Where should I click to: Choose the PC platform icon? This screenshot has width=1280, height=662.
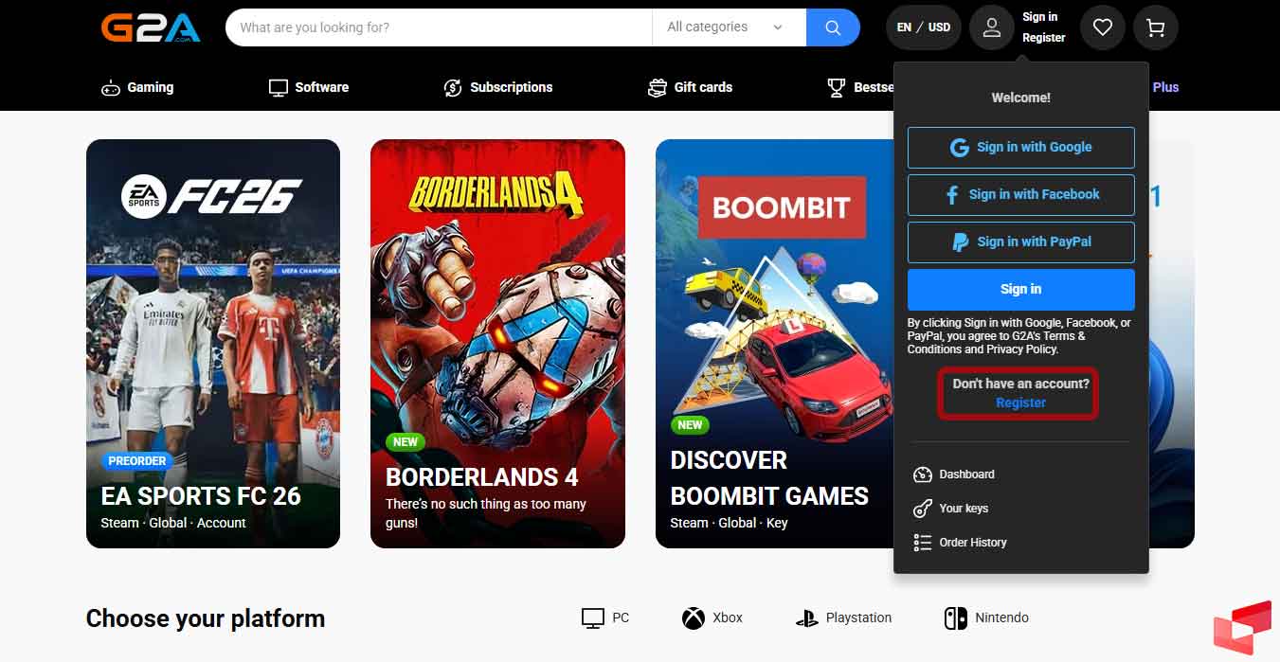pyautogui.click(x=593, y=618)
